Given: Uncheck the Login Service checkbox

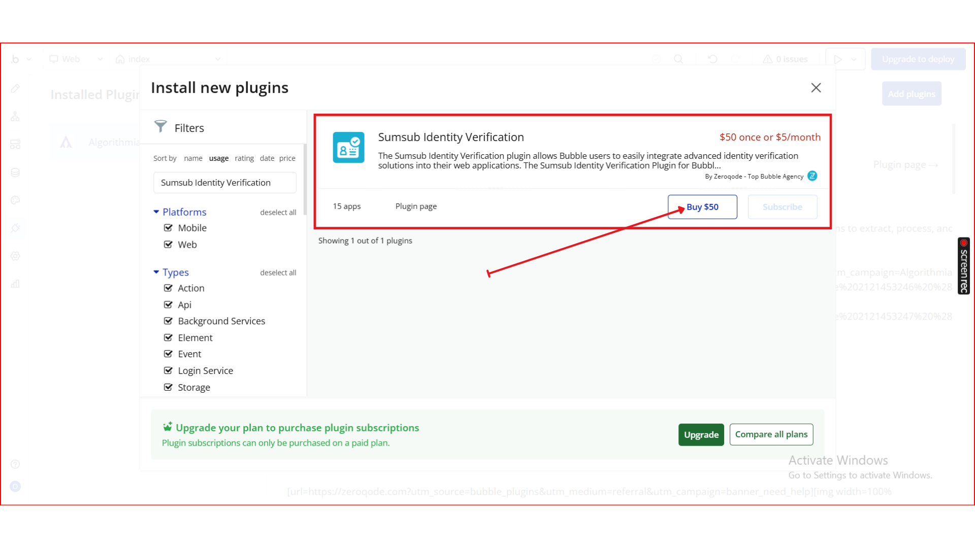Looking at the screenshot, I should tap(168, 371).
